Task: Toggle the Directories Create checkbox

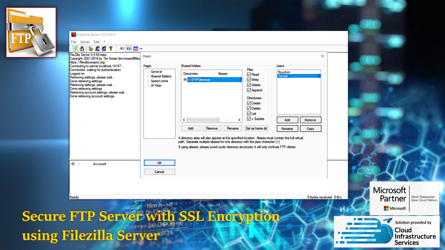Action: tap(249, 103)
